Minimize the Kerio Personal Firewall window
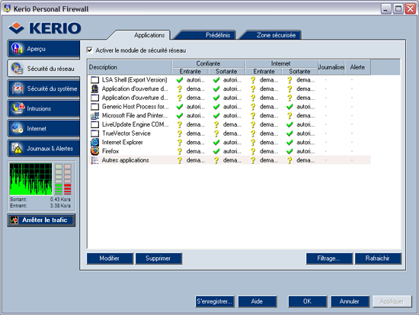The image size is (419, 315). pos(385,9)
